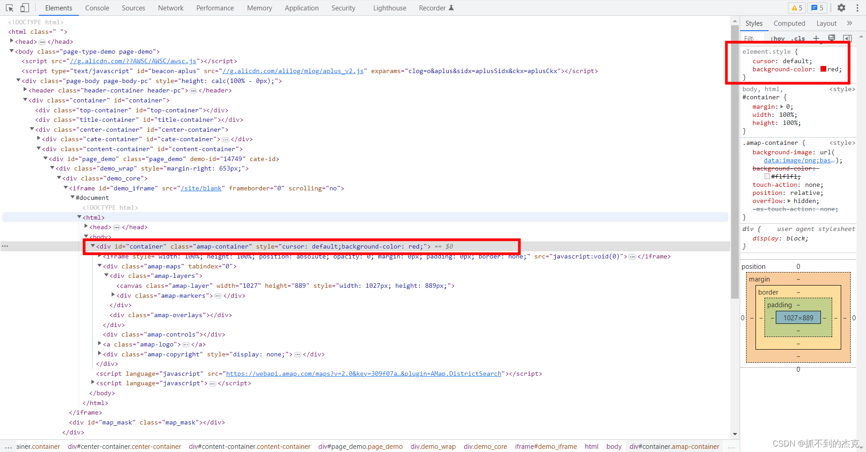Open color picker for red background-color swatch
Viewport: 866px width, 452px height.
(823, 69)
